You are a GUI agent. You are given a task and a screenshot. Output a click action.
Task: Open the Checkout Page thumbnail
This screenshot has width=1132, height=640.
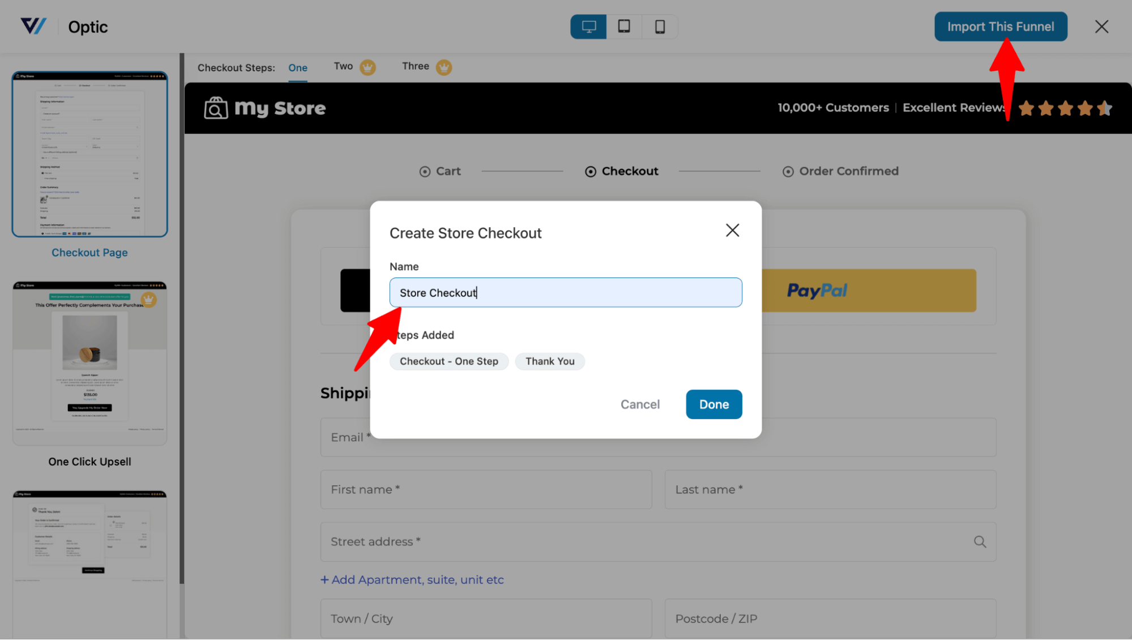(x=90, y=154)
